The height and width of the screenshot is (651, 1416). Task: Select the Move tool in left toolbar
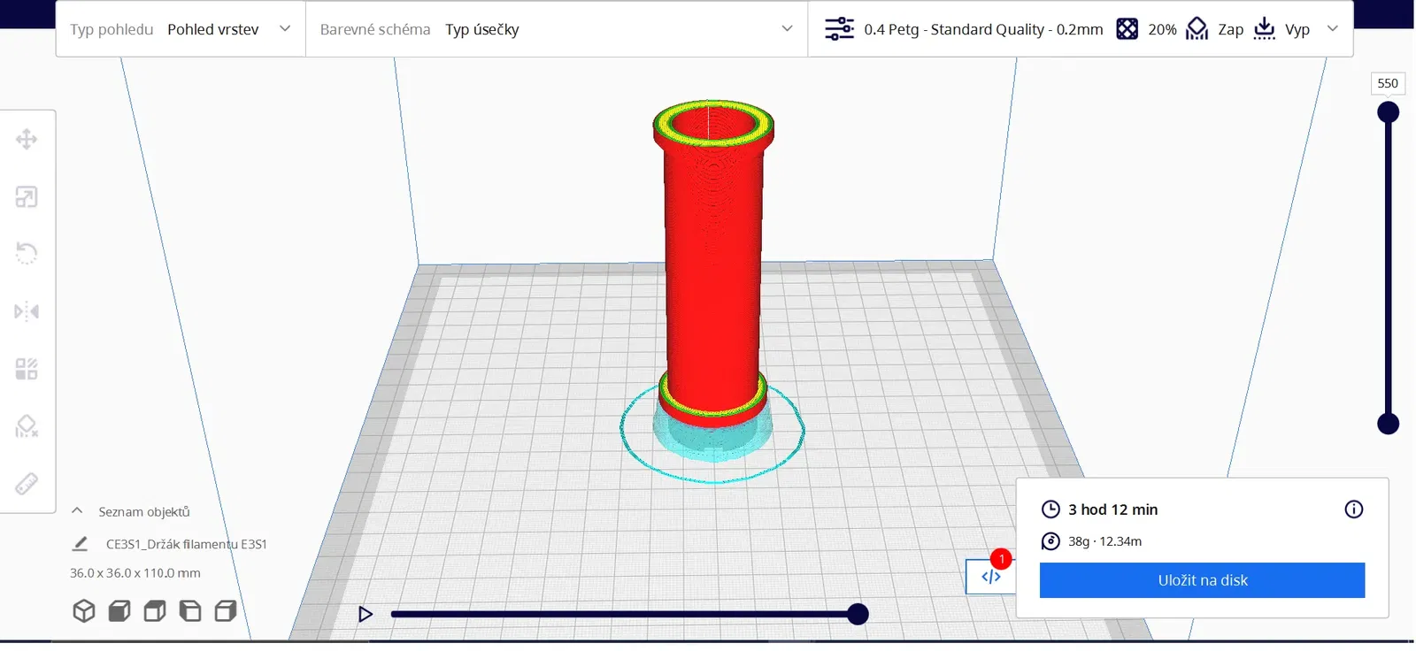click(27, 139)
